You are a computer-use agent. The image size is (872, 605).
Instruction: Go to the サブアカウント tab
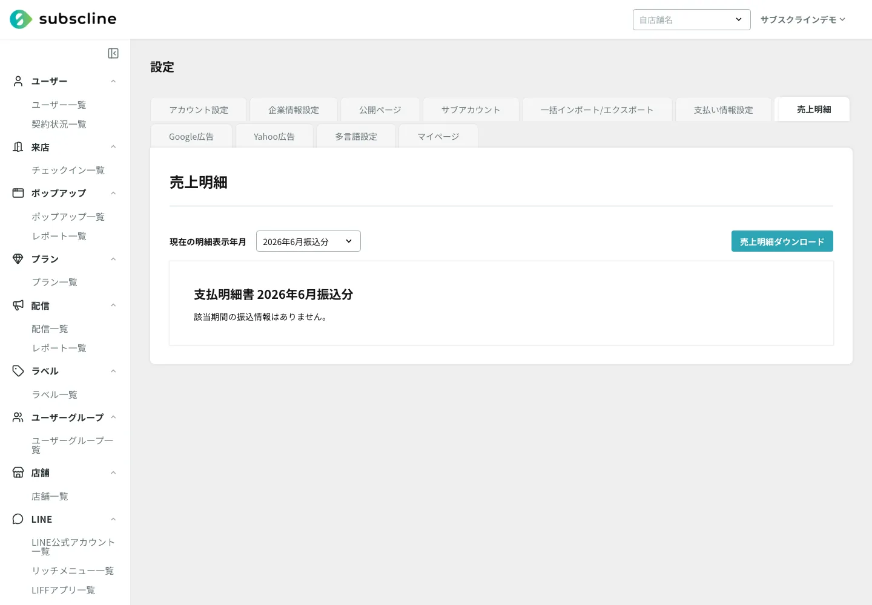pos(471,110)
